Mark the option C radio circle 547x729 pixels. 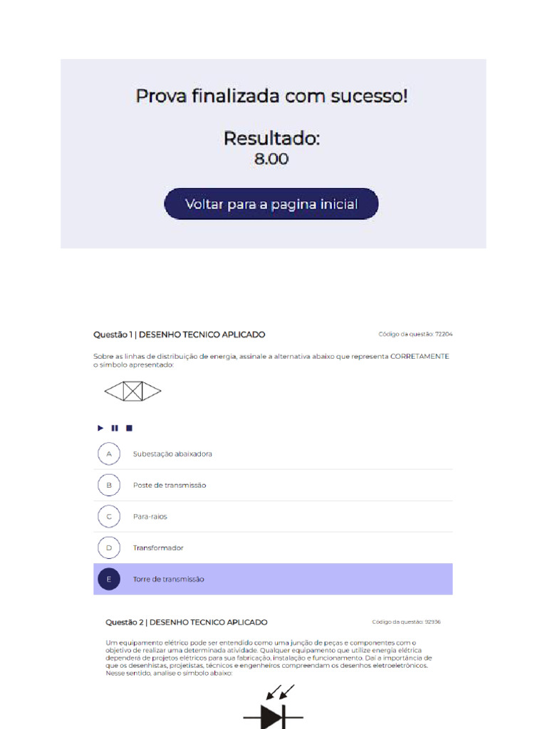(109, 516)
